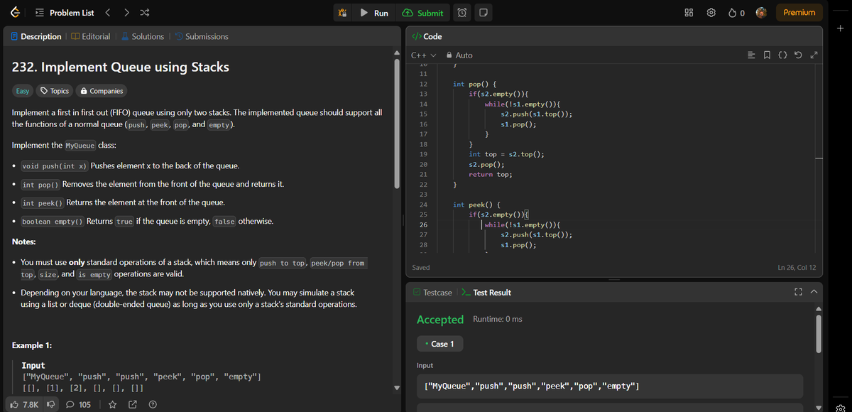
Task: Click the 'Ln 26, Col 12' status
Action: pyautogui.click(x=797, y=268)
